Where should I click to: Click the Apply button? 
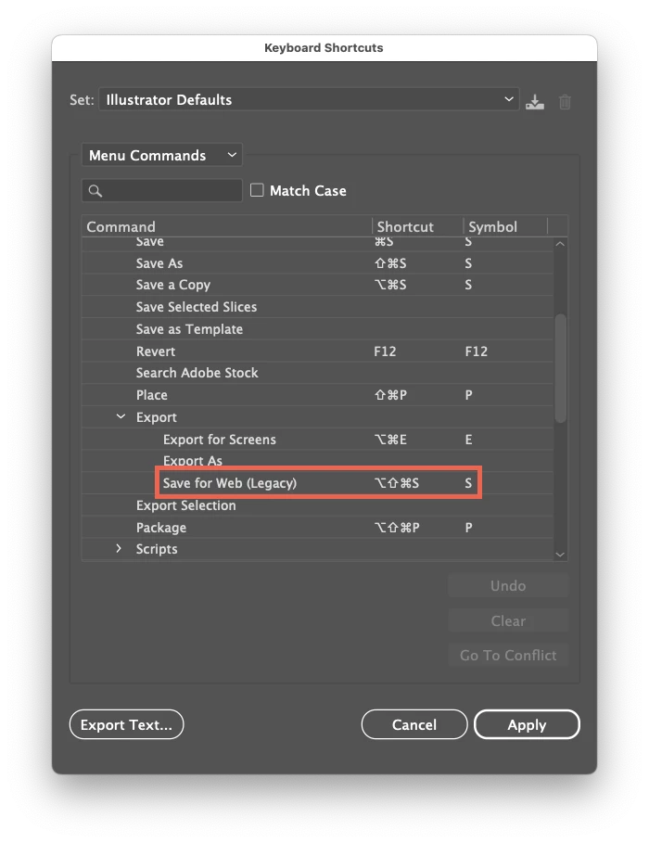527,724
